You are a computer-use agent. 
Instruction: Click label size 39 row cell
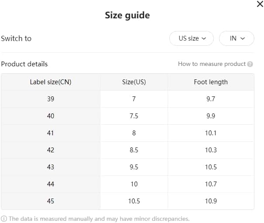[x=51, y=99]
